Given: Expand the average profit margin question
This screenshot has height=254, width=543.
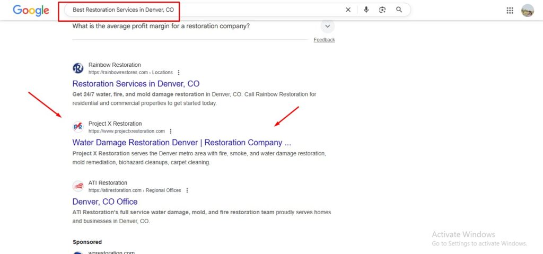Looking at the screenshot, I should 328,27.
